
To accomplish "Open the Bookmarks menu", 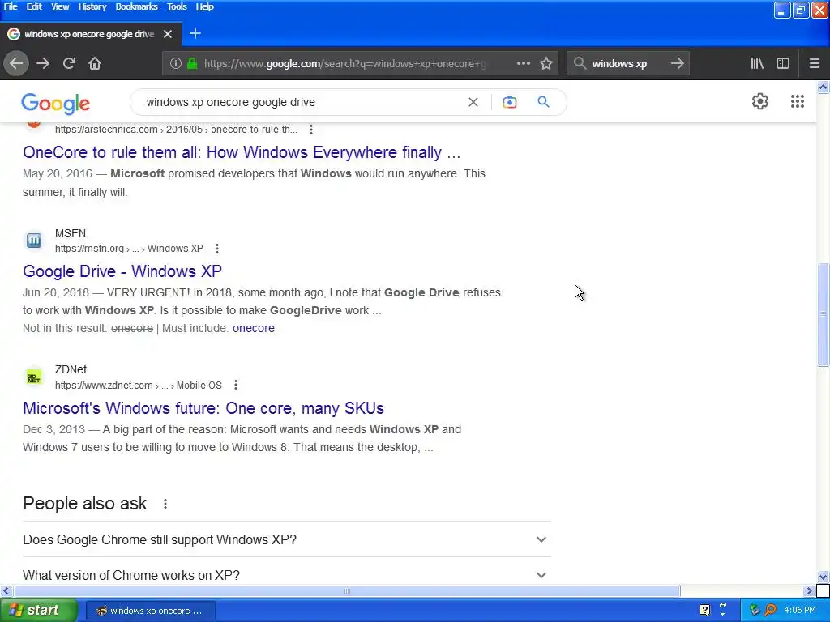I will point(136,6).
